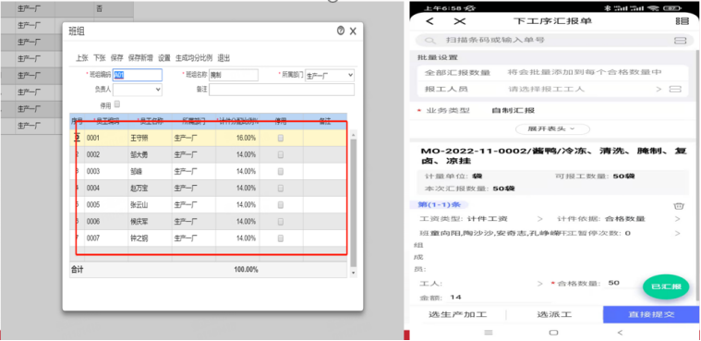This screenshot has width=701, height=341.
Task: Check 停用 box for employee 0004
Action: point(281,189)
